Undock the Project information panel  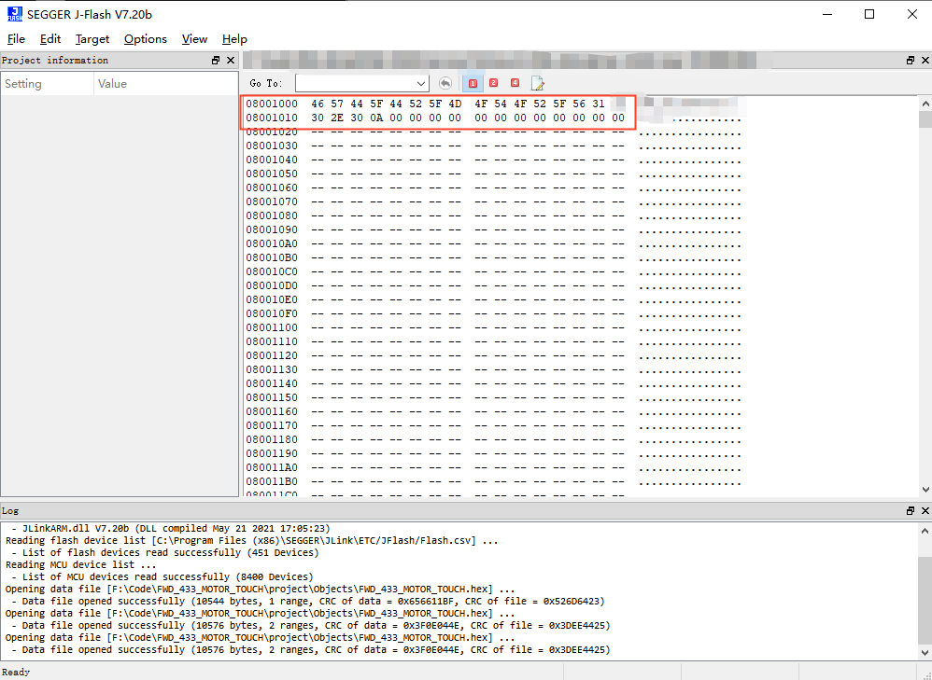coord(216,60)
